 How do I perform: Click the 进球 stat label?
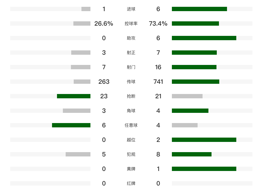pyautogui.click(x=131, y=9)
